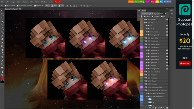Switch to the Desire_Pack.psd document tab
Image resolution: width=194 pixels, height=109 pixels.
click(12, 9)
